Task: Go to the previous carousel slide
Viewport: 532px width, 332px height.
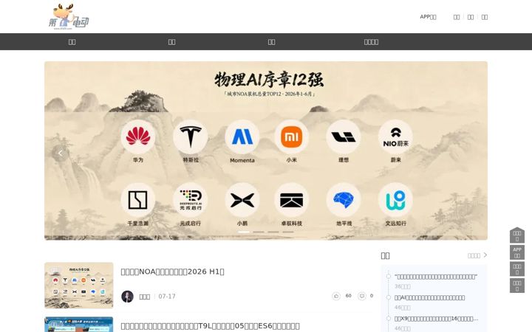Action: pyautogui.click(x=61, y=153)
